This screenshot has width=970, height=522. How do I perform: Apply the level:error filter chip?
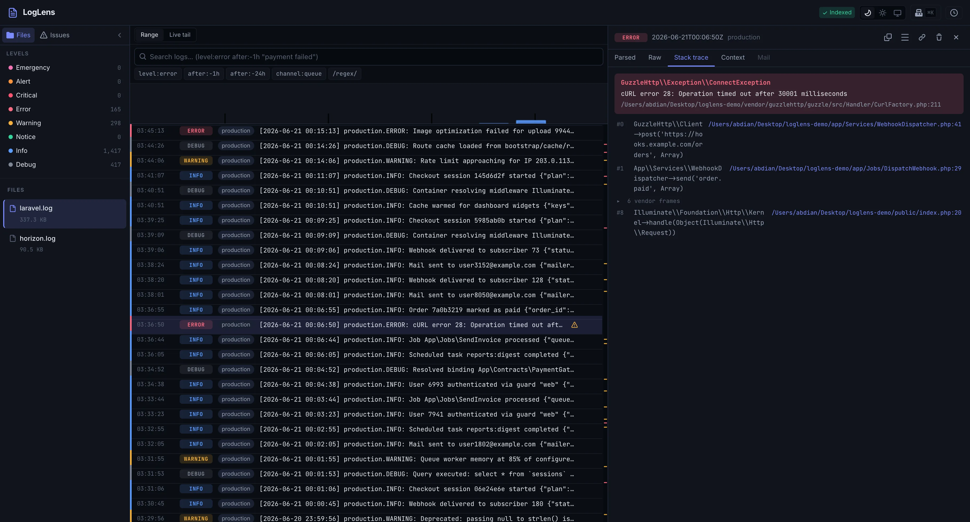pos(158,74)
